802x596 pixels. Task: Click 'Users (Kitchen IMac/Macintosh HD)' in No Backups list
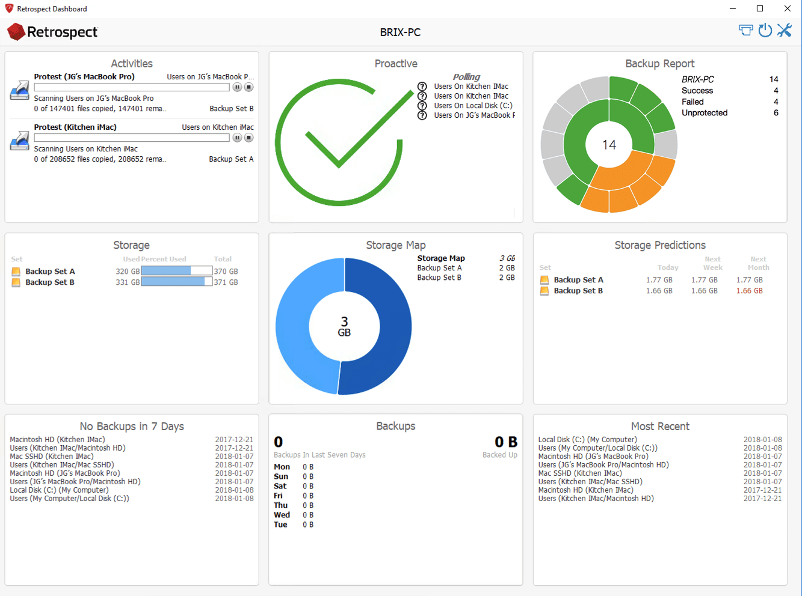[x=67, y=448]
